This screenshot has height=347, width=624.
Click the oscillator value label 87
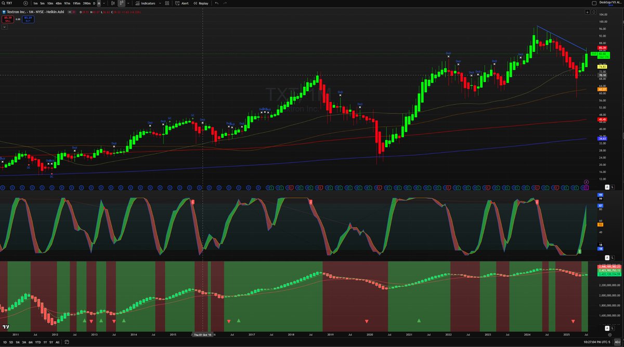[x=600, y=206]
